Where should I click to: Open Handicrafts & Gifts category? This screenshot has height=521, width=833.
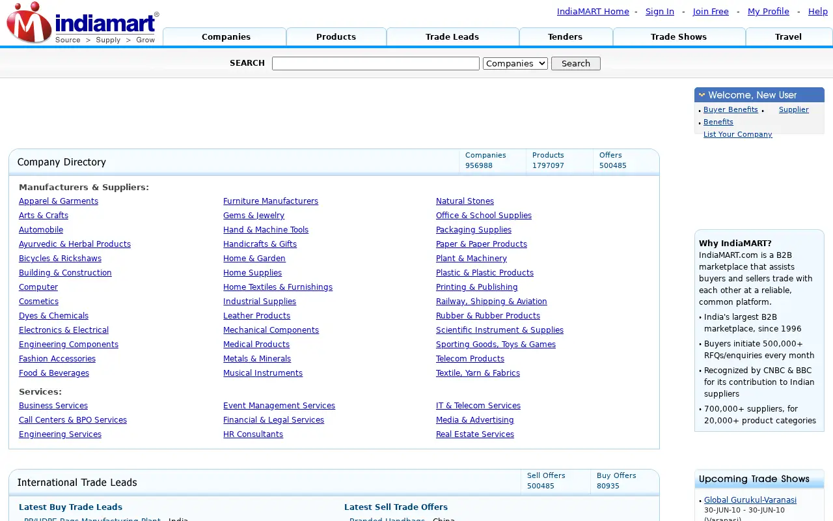[260, 244]
